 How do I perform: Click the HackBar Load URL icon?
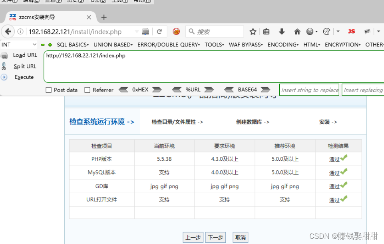click(4, 56)
